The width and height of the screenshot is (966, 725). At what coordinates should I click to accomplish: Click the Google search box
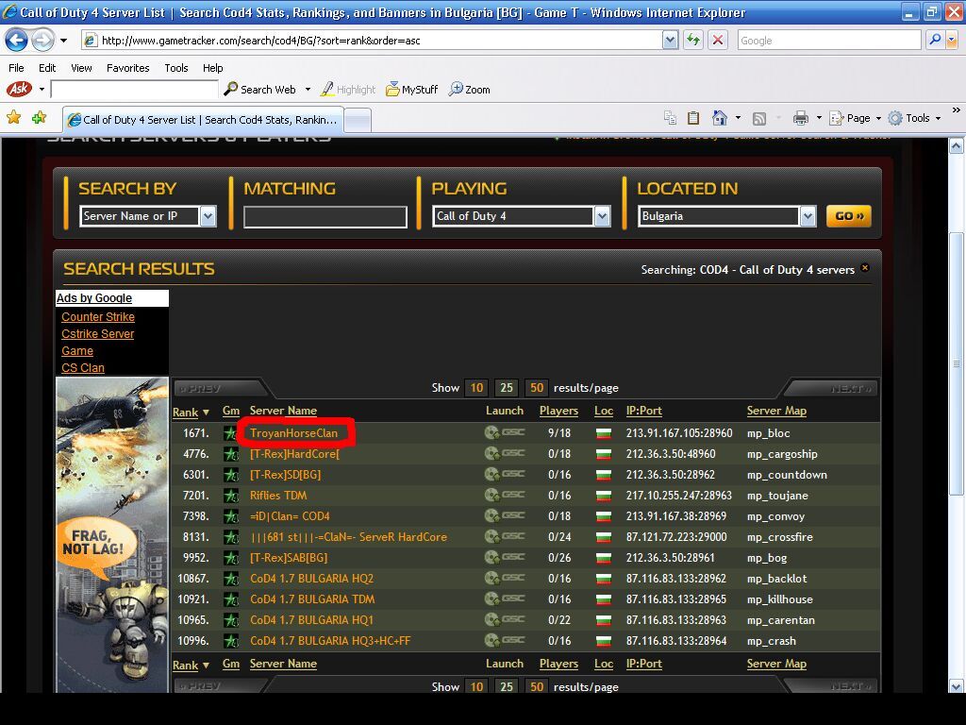[x=829, y=41]
